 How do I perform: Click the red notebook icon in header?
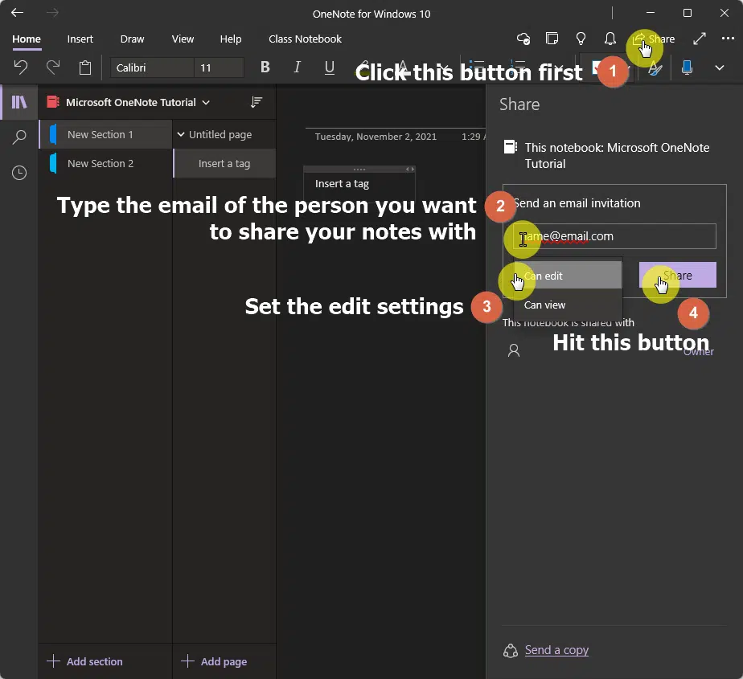point(52,102)
